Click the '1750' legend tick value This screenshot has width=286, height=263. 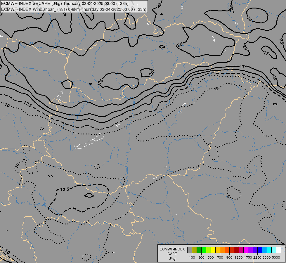[248, 257]
